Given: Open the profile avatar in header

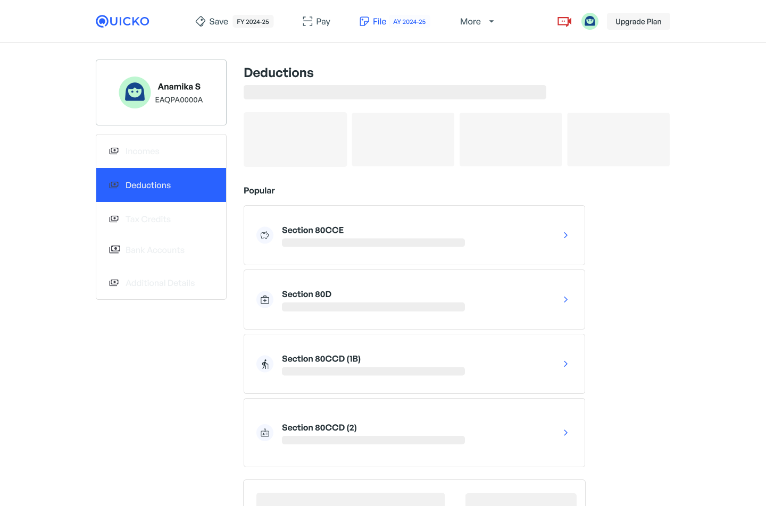Looking at the screenshot, I should coord(589,21).
